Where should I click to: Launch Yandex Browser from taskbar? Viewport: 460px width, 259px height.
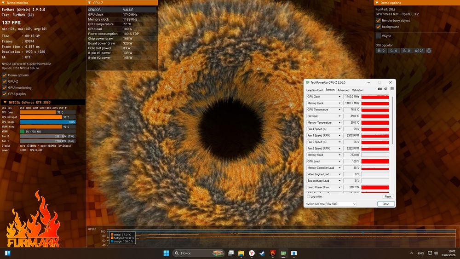click(252, 253)
